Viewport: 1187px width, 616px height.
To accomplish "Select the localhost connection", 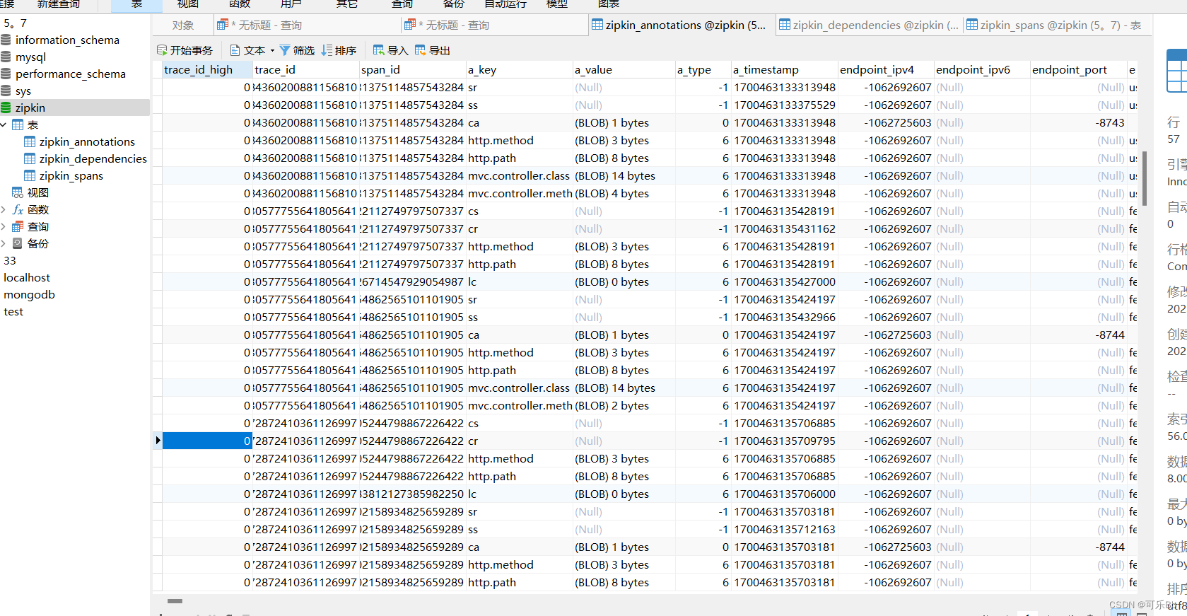I will (x=27, y=278).
